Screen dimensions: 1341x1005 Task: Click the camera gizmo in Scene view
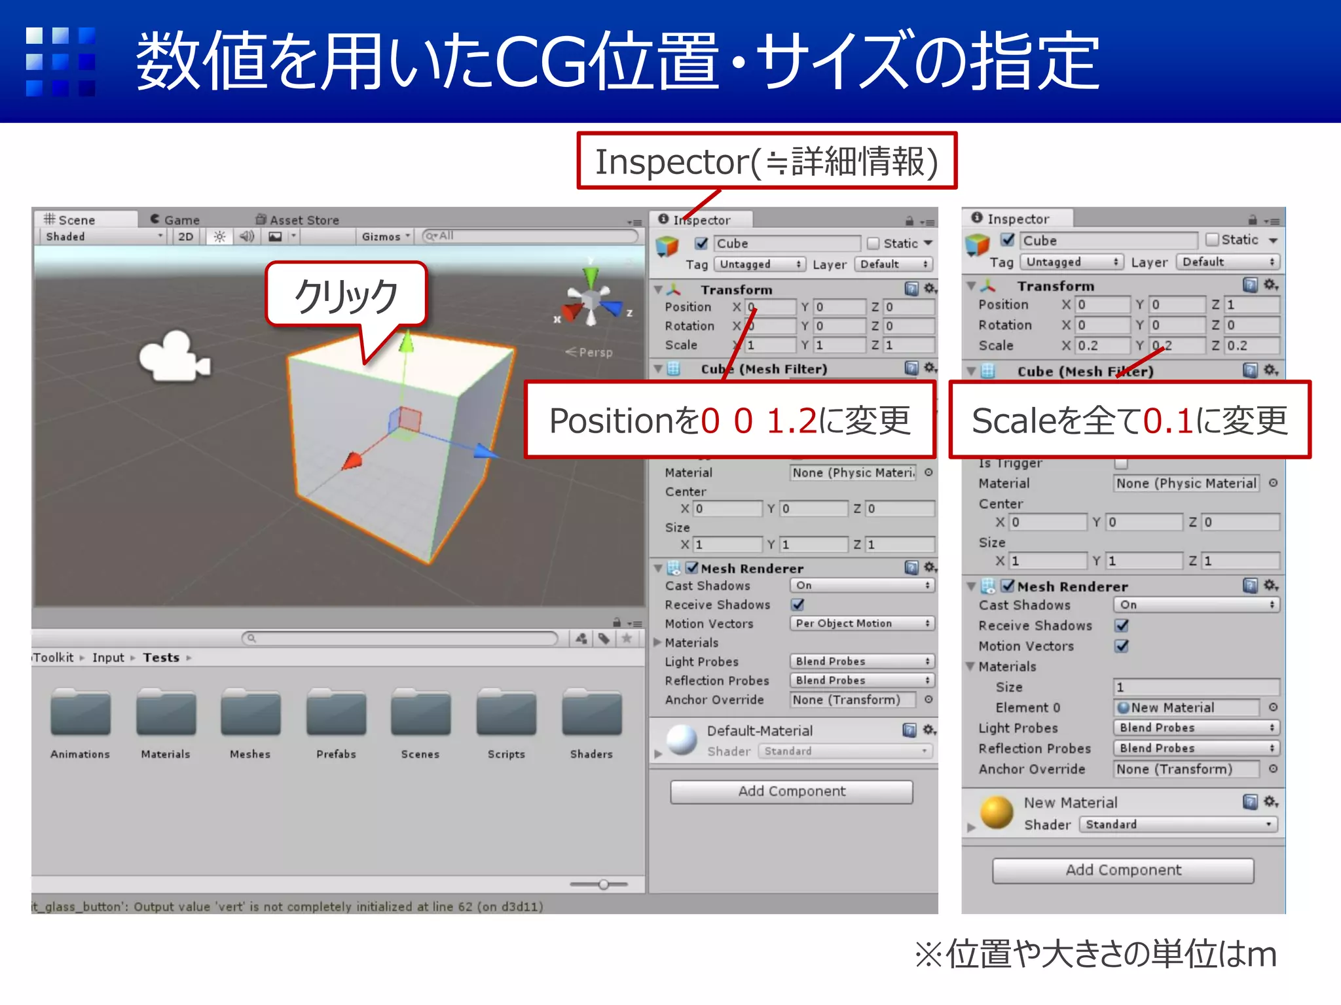pyautogui.click(x=175, y=357)
